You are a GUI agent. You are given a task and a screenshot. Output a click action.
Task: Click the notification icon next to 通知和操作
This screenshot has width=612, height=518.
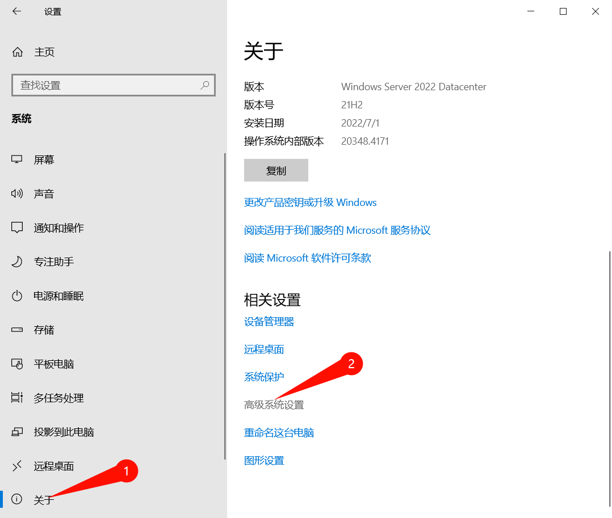tap(17, 228)
